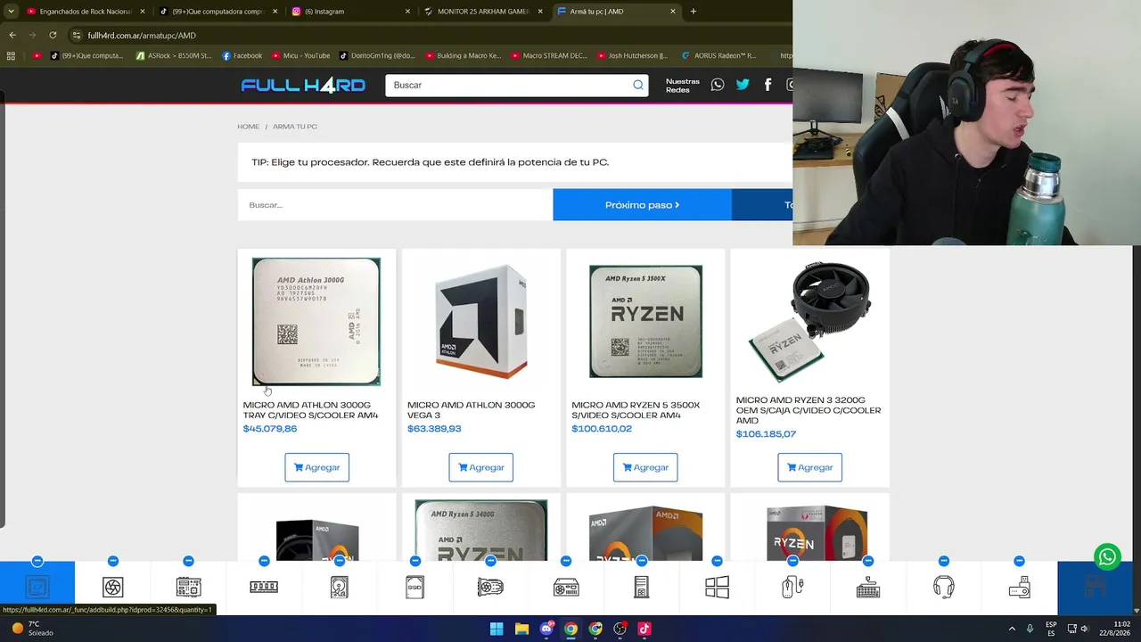
Task: Add the Ryzen 3 3200G OEM to the build
Action: [x=809, y=467]
